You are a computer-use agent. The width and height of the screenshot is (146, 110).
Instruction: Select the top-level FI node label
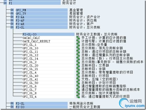(x=10, y=3)
